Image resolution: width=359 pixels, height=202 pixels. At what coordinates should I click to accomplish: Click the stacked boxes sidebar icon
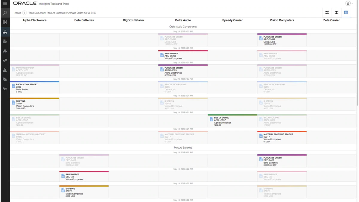(5, 51)
